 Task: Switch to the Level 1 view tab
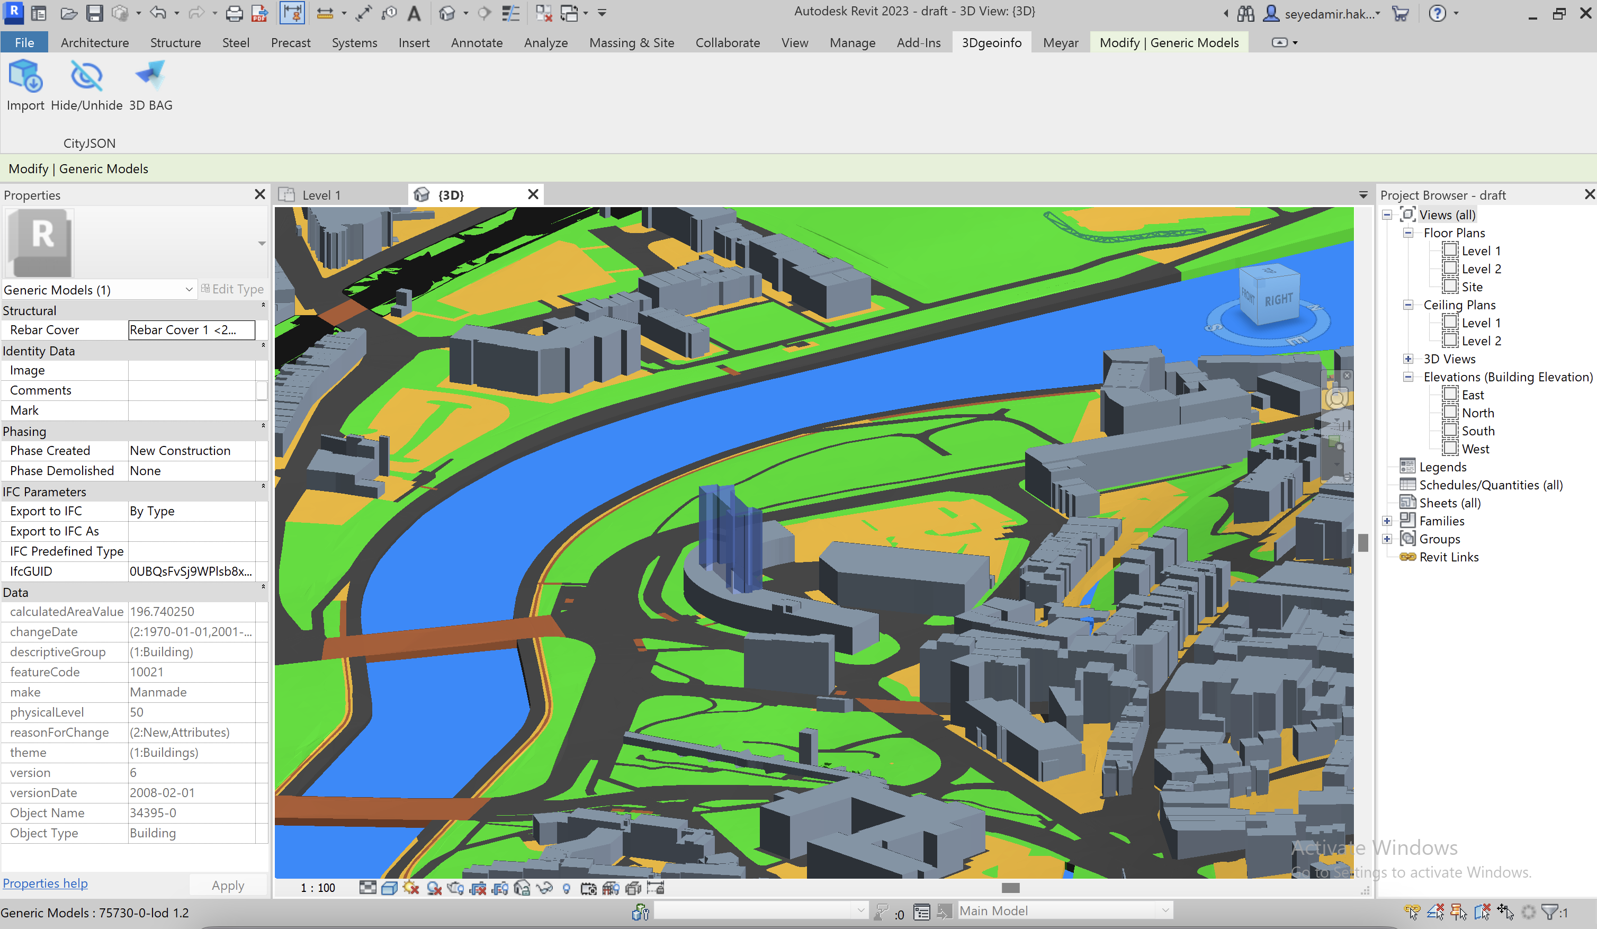coord(321,195)
